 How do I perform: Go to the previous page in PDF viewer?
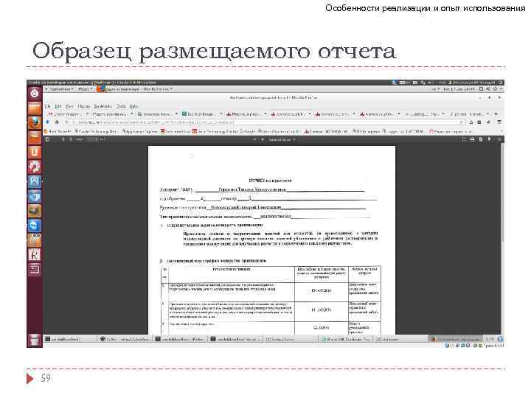[63, 139]
